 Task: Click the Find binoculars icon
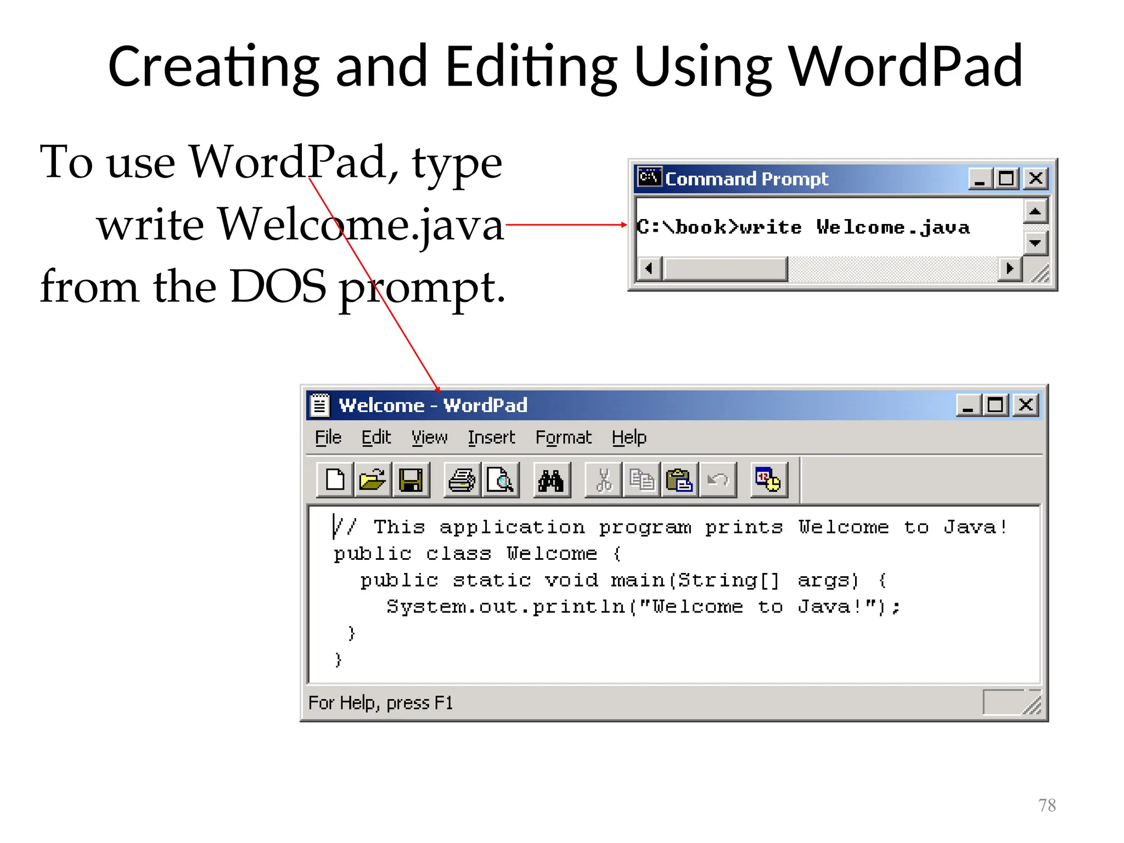[x=552, y=480]
